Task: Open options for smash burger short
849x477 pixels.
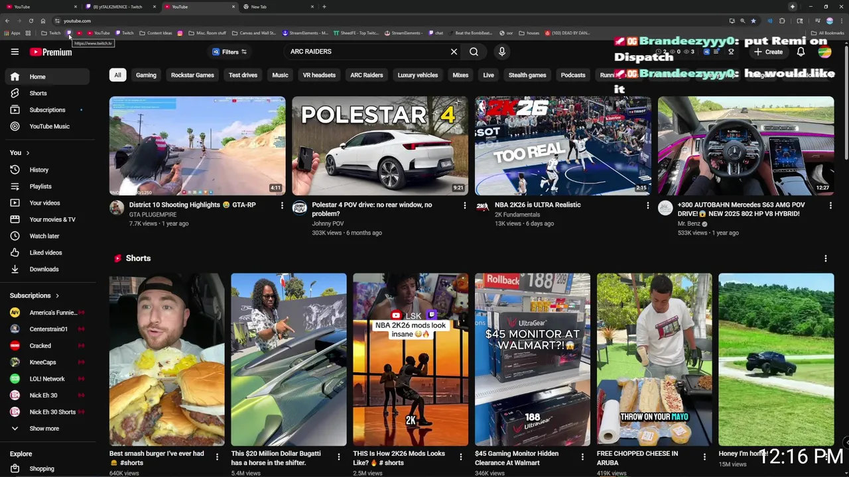Action: pos(217,456)
